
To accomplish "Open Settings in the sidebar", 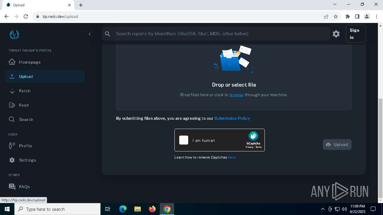I will tap(45, 160).
